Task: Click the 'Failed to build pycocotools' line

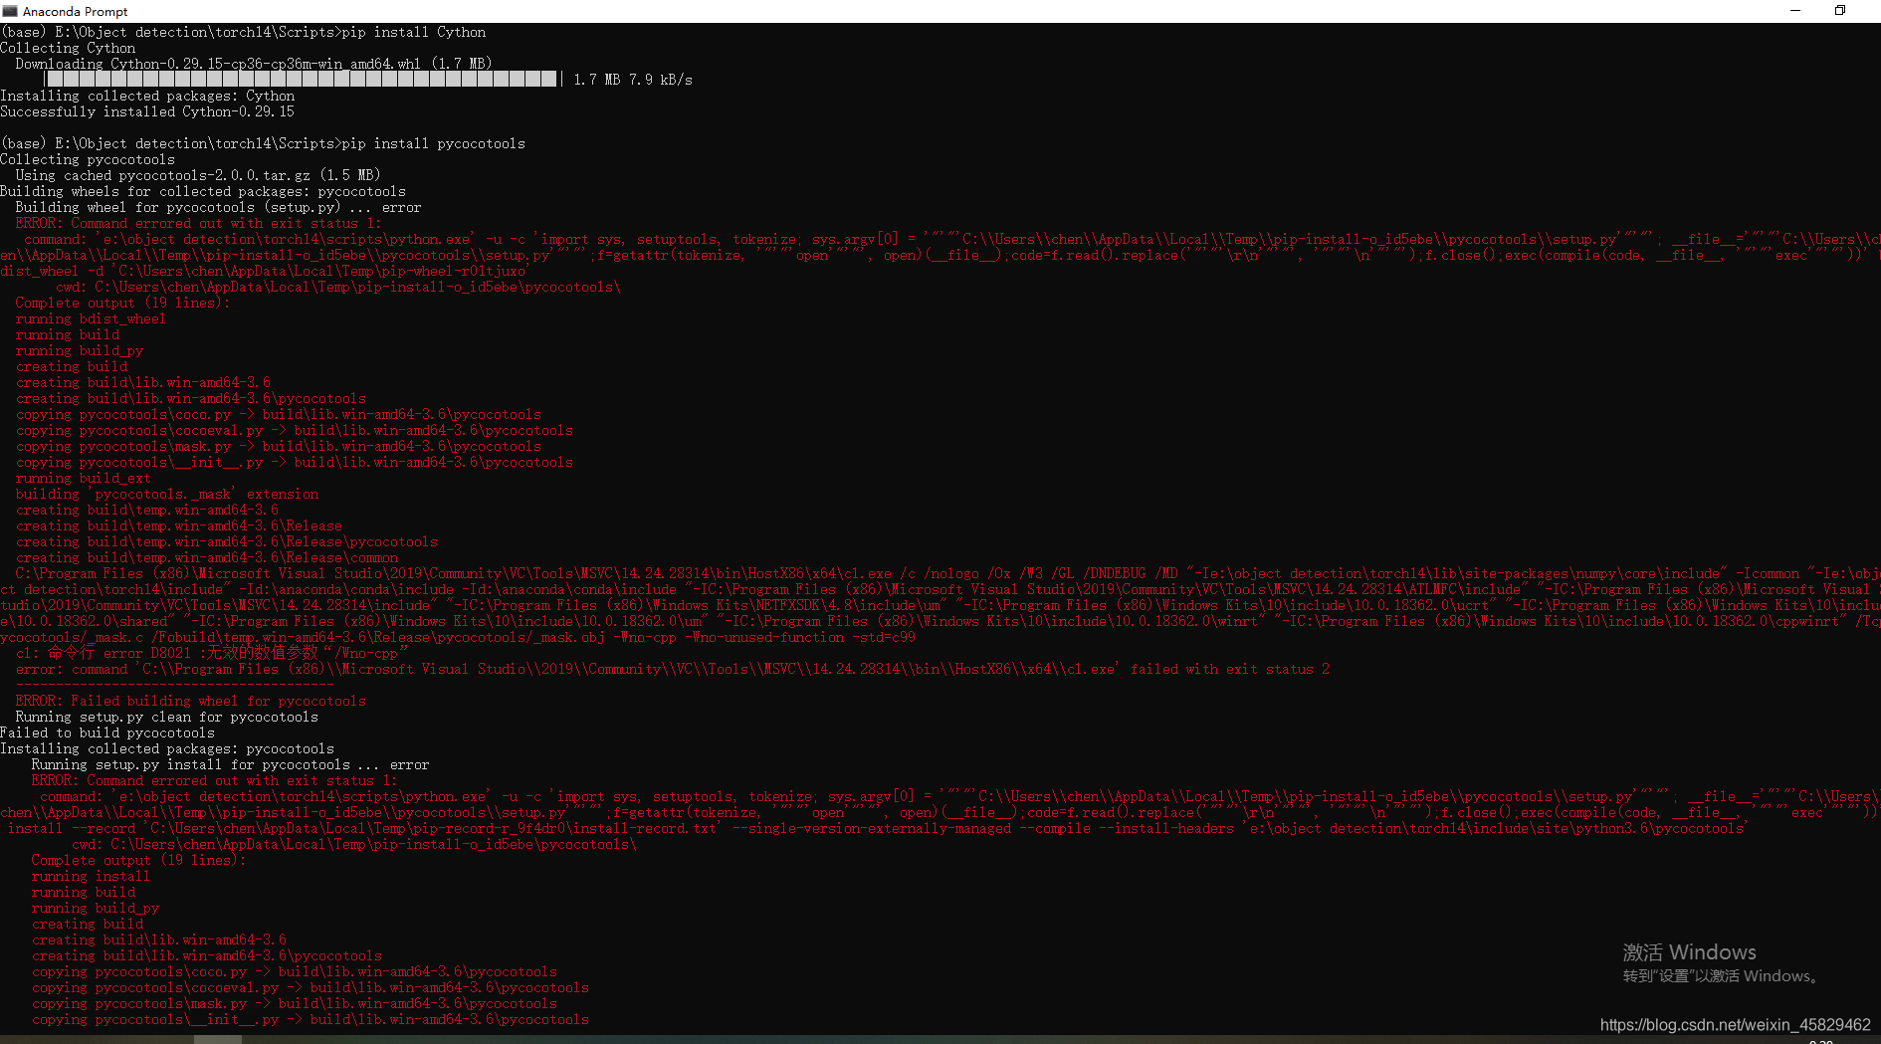Action: (107, 732)
